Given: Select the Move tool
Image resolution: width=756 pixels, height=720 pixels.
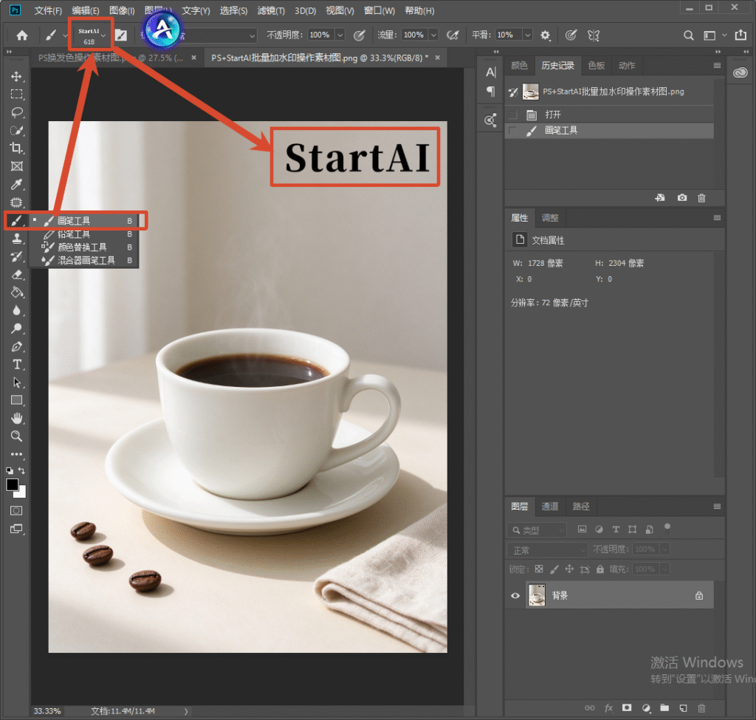Looking at the screenshot, I should 16,77.
